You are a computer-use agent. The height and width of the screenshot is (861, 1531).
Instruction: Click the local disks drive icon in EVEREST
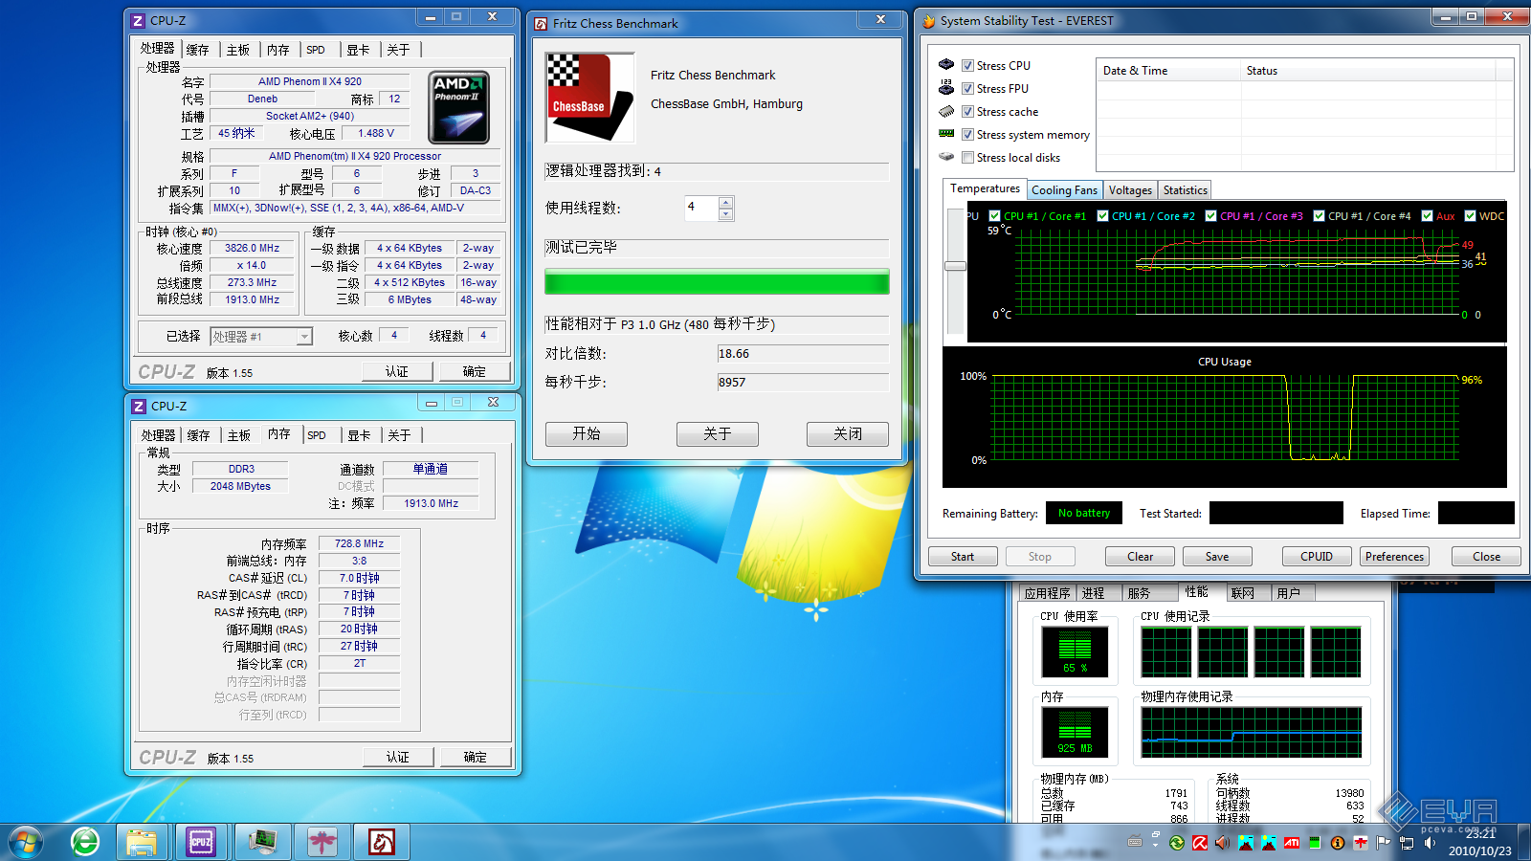946,157
